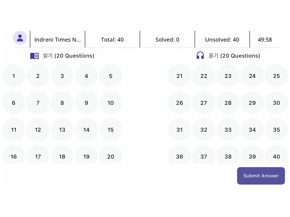Viewport: 290px width, 217px height.
Task: Jump to question 20
Action: click(x=110, y=156)
